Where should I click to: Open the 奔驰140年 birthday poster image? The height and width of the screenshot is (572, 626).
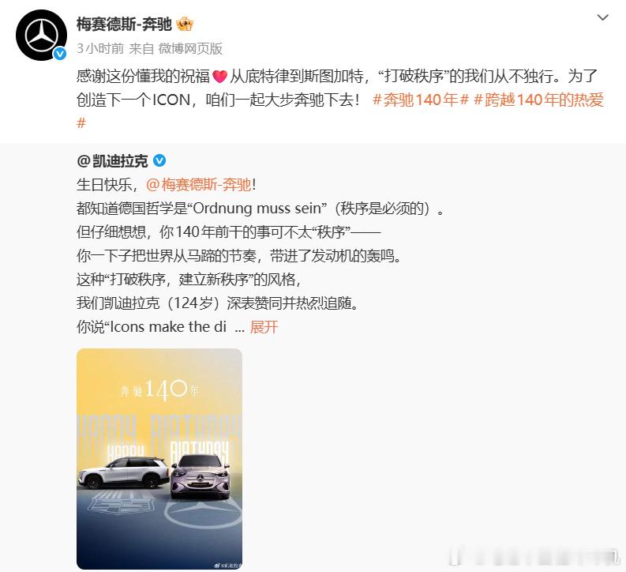(x=159, y=458)
